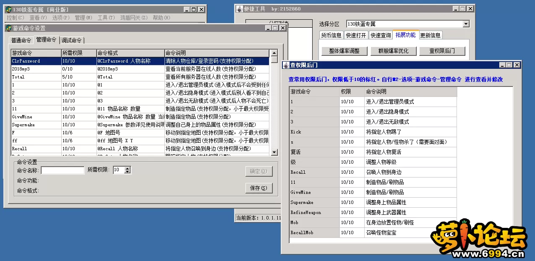This screenshot has height=261, width=535.
Task: Click the 命令格式 column header
Action: point(130,53)
